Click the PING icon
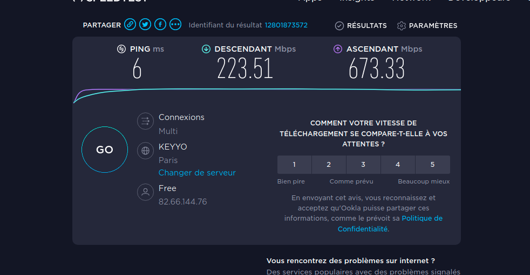The width and height of the screenshot is (530, 275). click(x=121, y=49)
